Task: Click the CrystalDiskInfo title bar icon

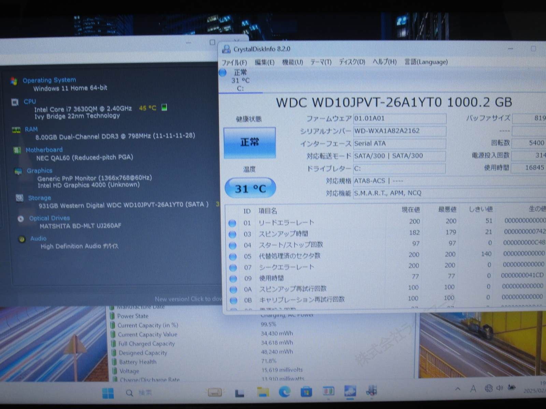Action: point(226,49)
